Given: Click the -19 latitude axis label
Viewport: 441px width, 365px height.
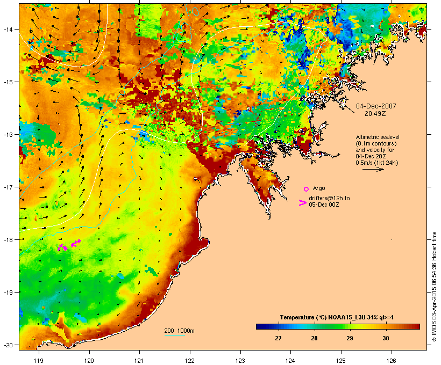Looking at the screenshot, I should [8, 293].
